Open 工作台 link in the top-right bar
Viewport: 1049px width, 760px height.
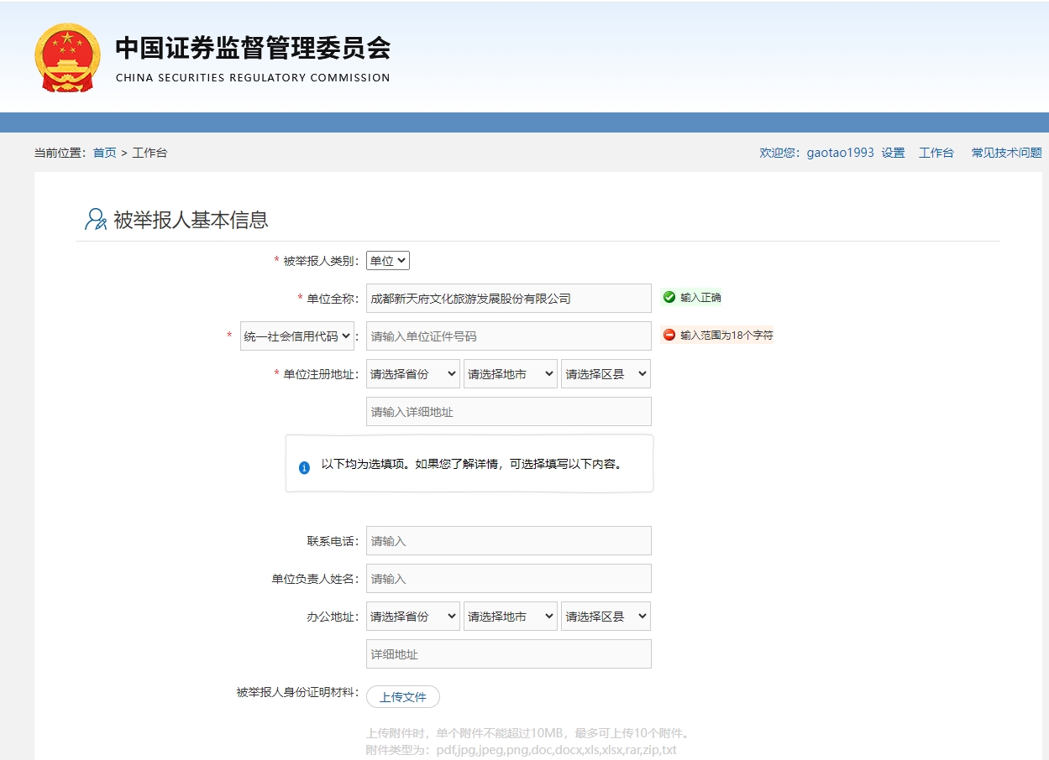click(x=936, y=153)
